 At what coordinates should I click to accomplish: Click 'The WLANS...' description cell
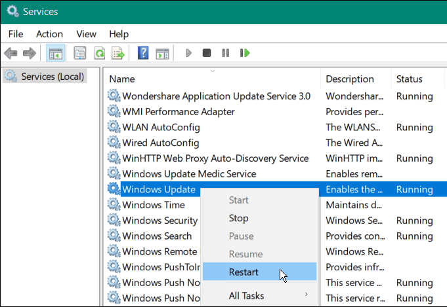click(353, 127)
